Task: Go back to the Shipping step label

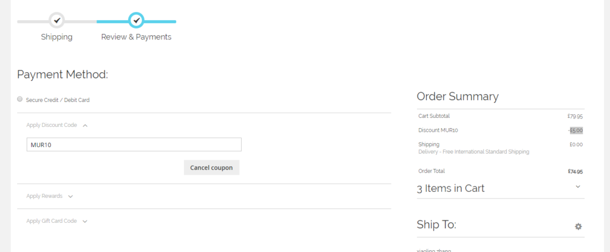Action: (x=57, y=37)
